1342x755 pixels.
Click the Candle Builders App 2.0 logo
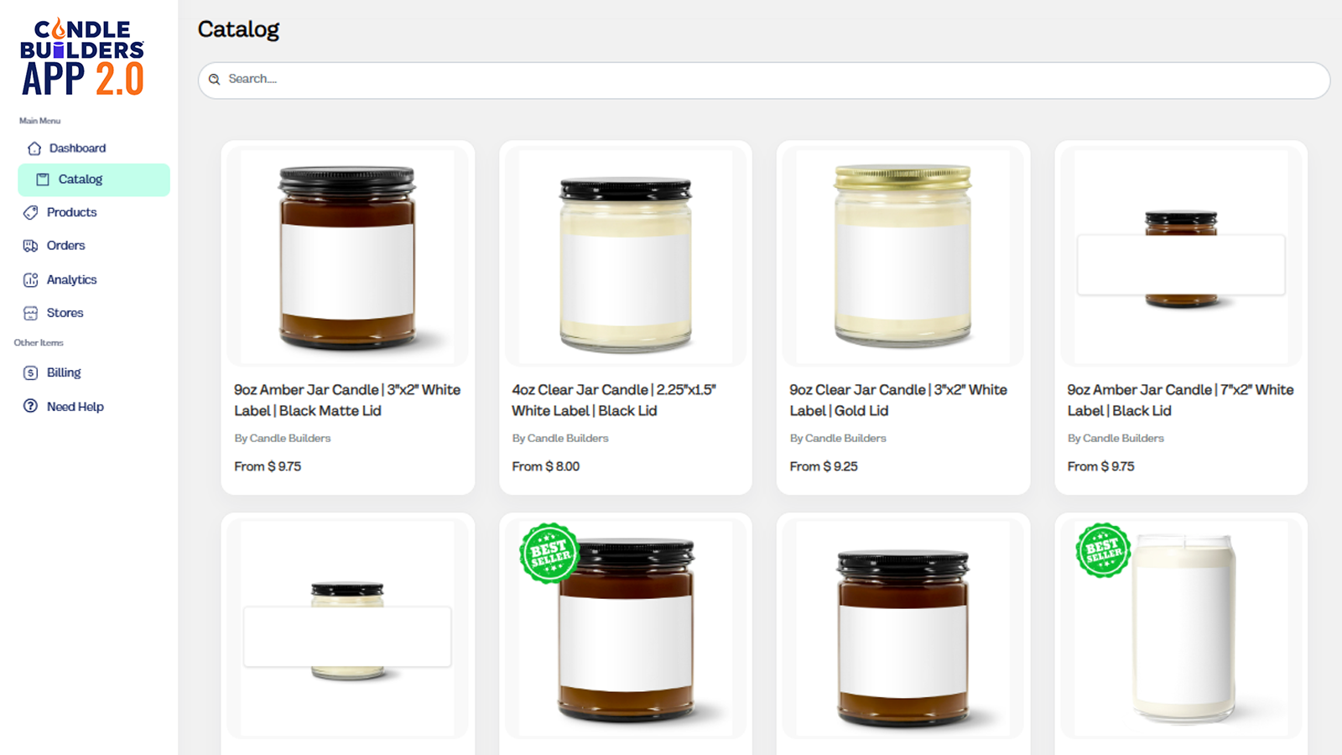click(82, 57)
